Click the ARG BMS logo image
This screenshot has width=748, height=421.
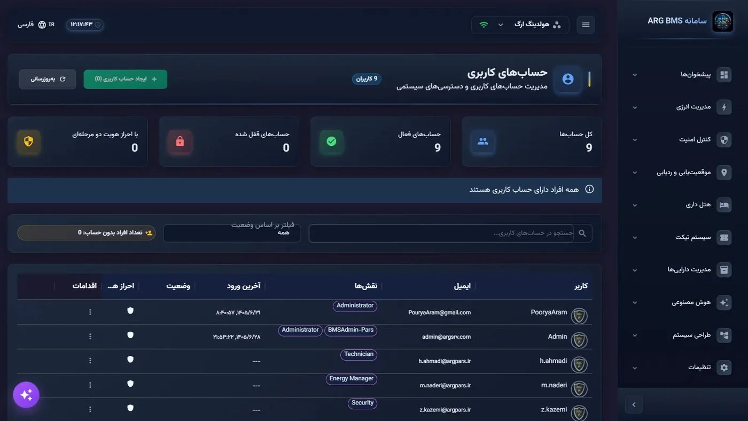pos(722,22)
